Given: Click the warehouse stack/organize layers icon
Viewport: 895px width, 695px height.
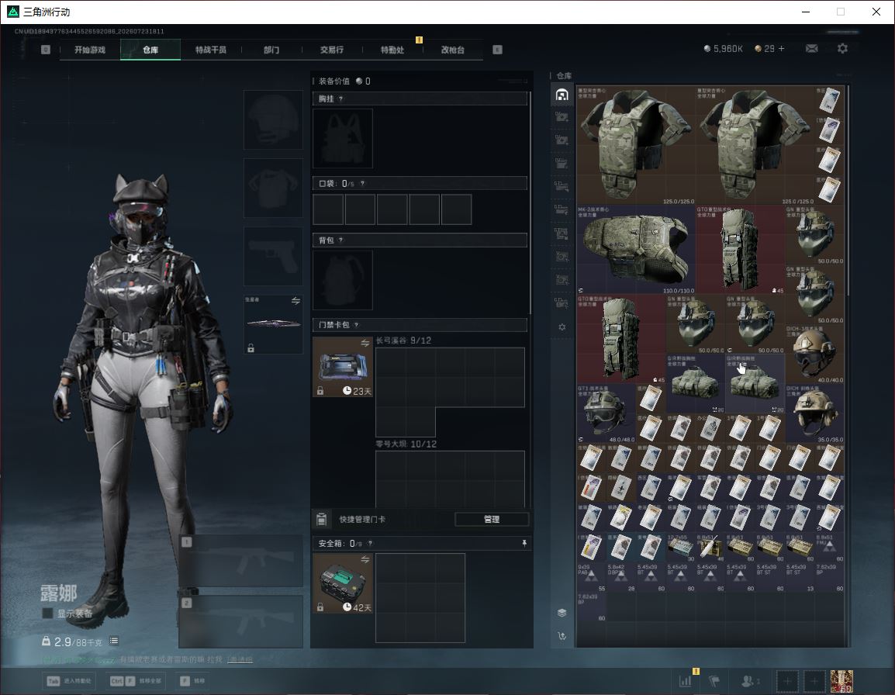Looking at the screenshot, I should (x=562, y=613).
